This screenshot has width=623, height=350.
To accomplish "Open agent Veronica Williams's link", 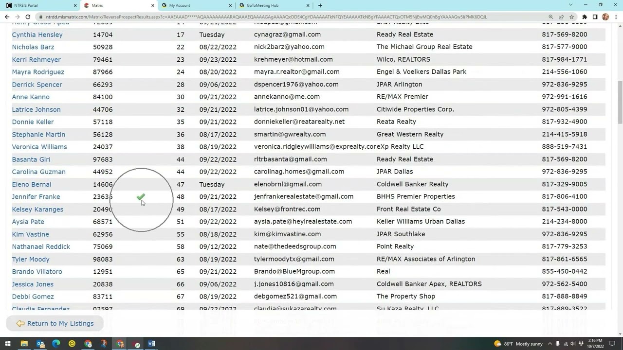I will pos(39,147).
